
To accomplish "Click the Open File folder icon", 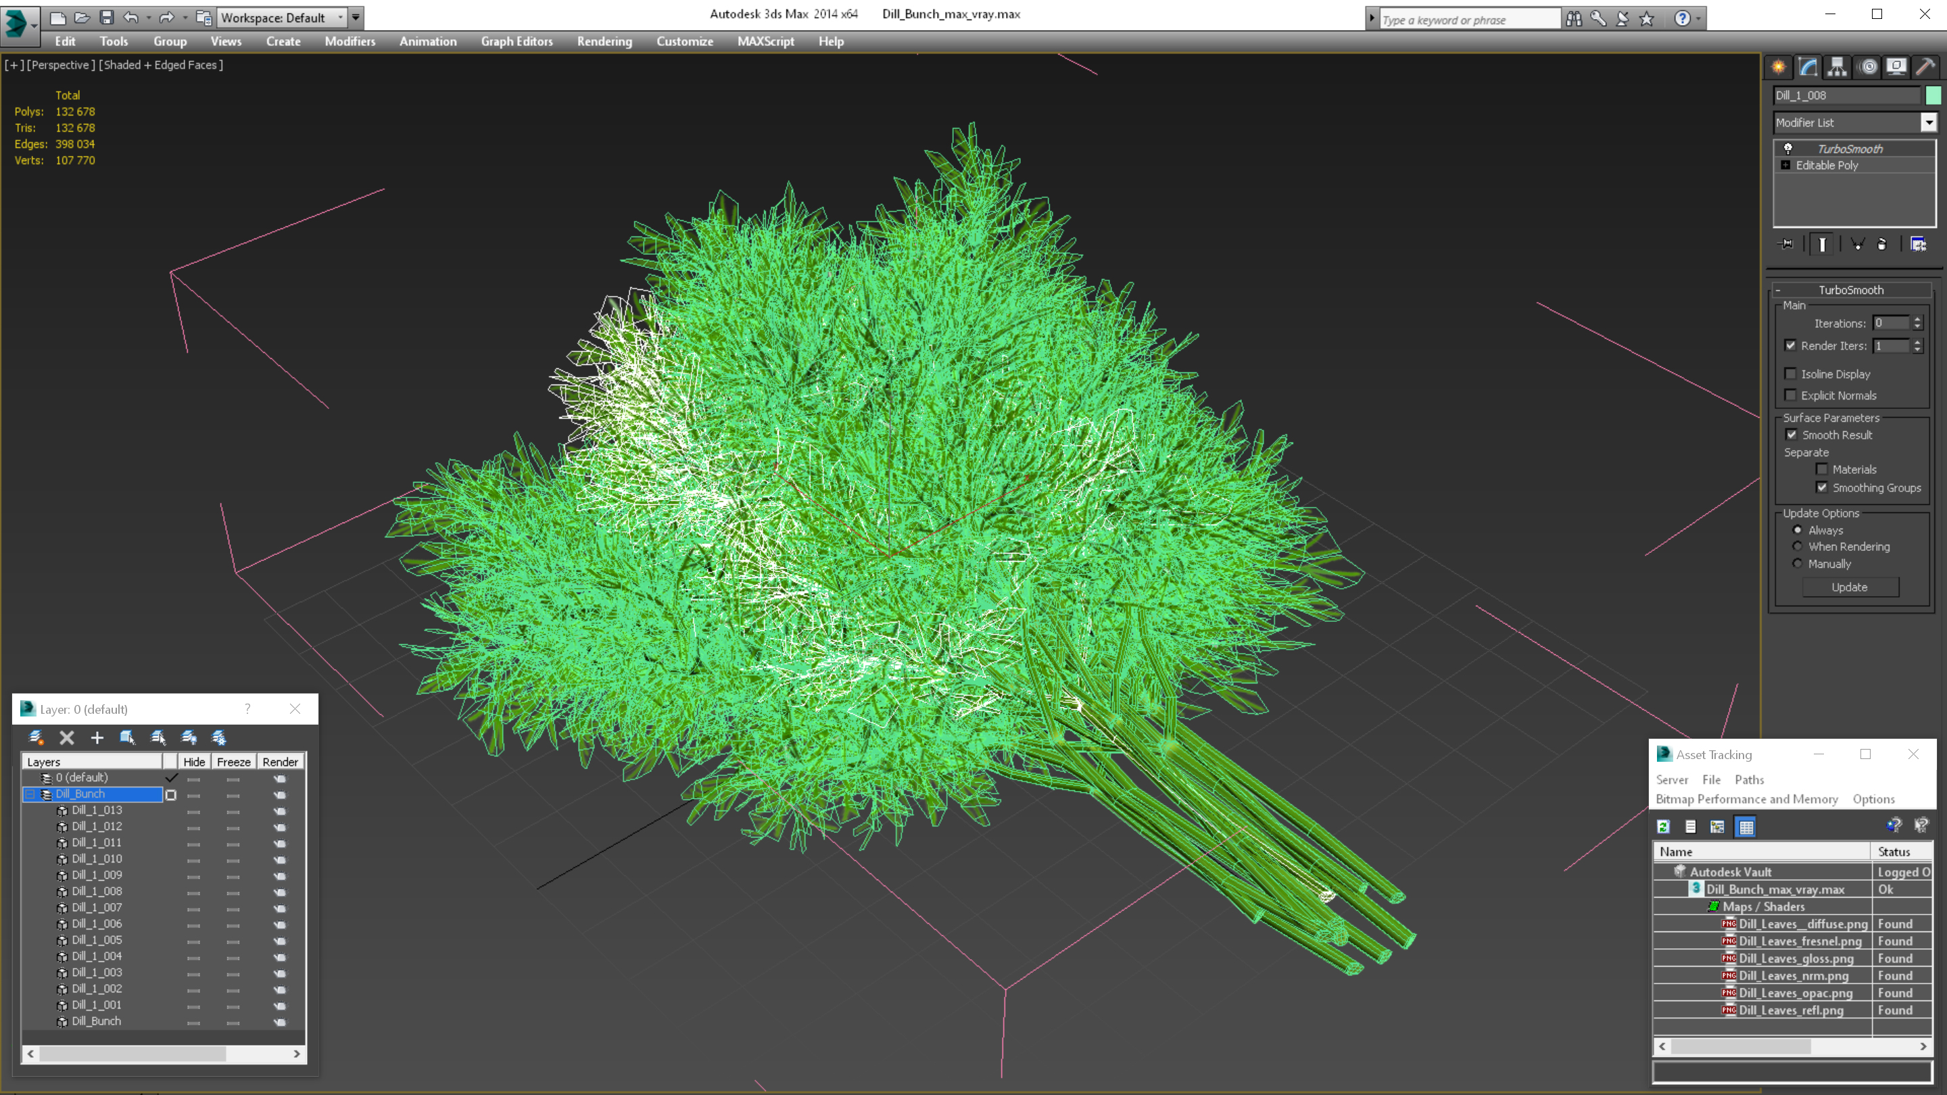I will coord(82,18).
